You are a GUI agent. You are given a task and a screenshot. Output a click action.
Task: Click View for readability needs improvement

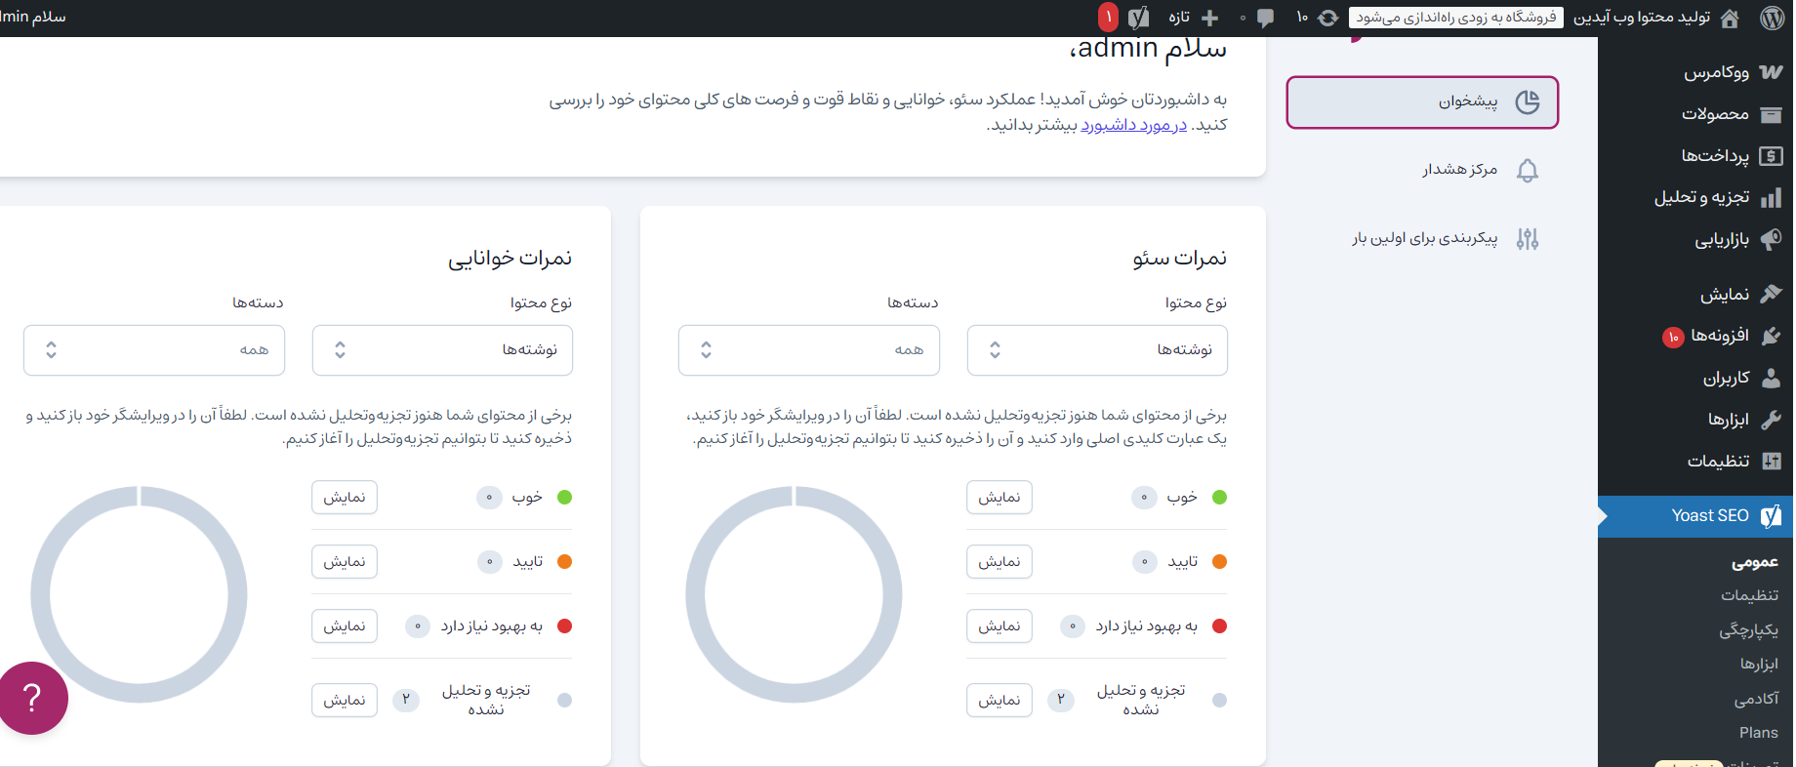click(345, 626)
